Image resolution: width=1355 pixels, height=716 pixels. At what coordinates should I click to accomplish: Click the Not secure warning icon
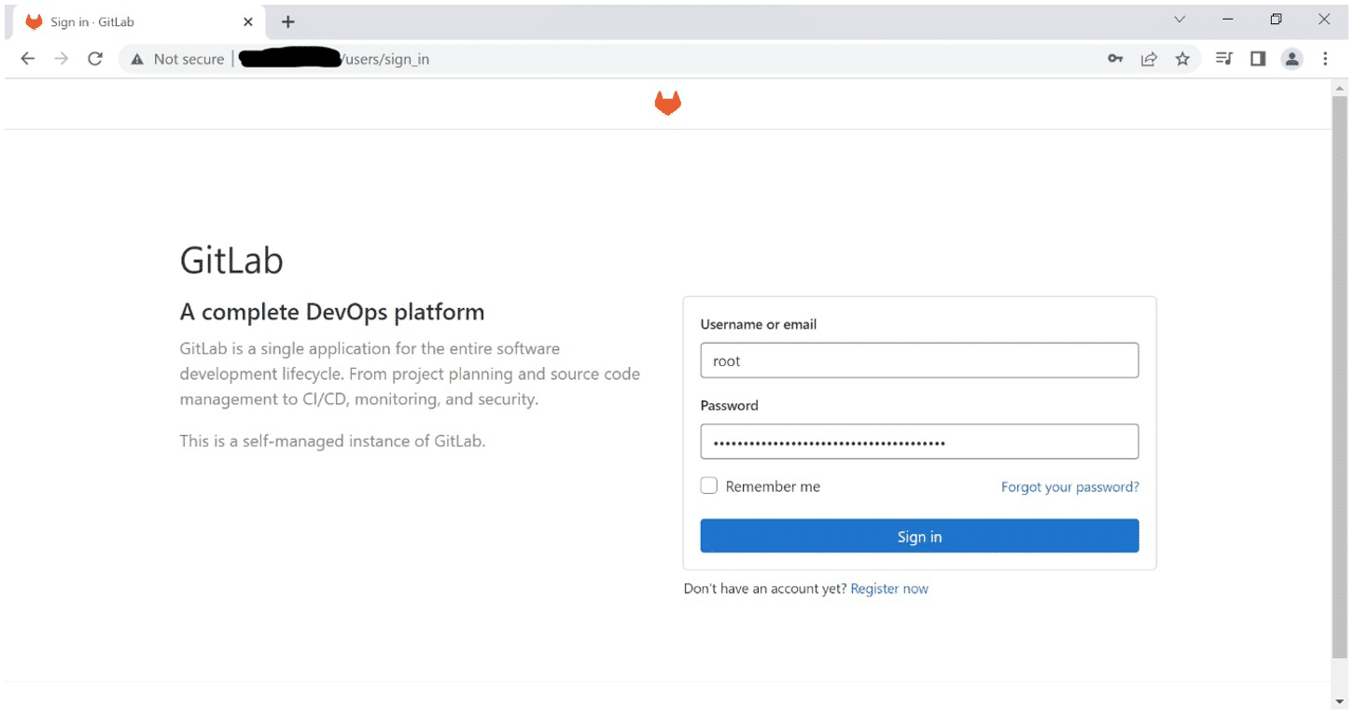point(136,58)
